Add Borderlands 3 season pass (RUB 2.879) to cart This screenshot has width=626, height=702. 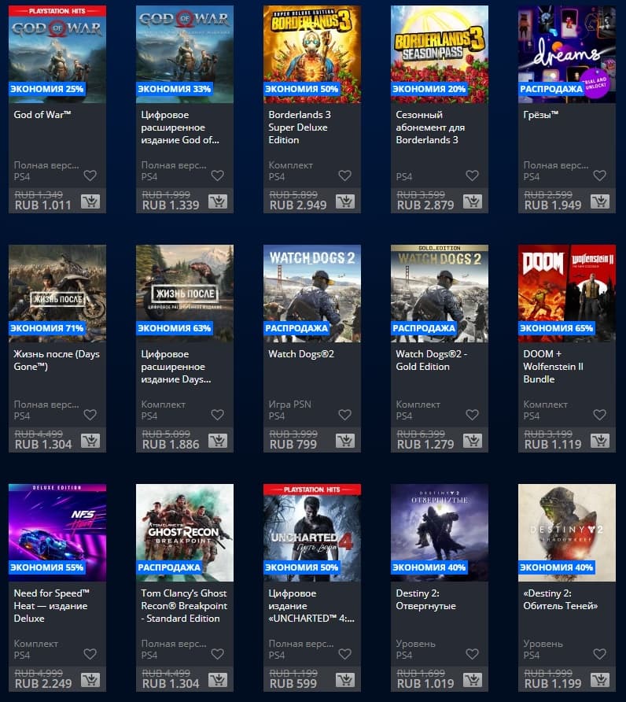[473, 201]
